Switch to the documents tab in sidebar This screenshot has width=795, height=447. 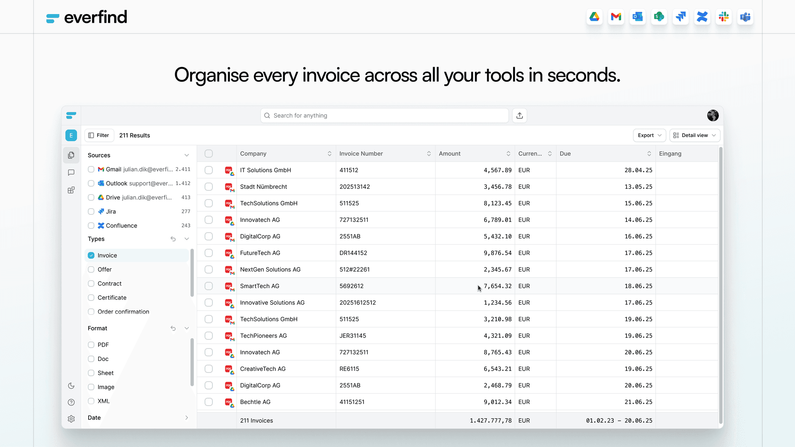(71, 155)
